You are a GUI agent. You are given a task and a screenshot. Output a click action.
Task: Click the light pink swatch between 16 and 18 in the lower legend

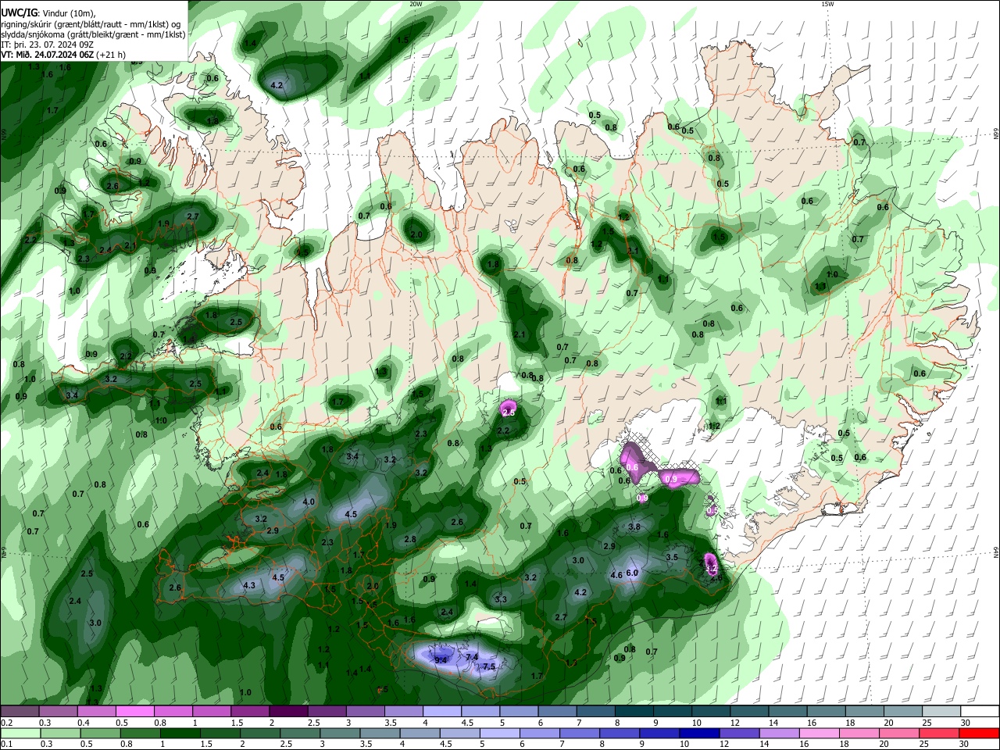819,733
